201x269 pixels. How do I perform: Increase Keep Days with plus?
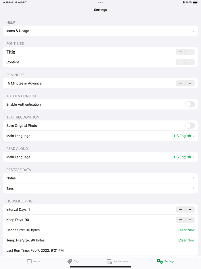(x=190, y=220)
